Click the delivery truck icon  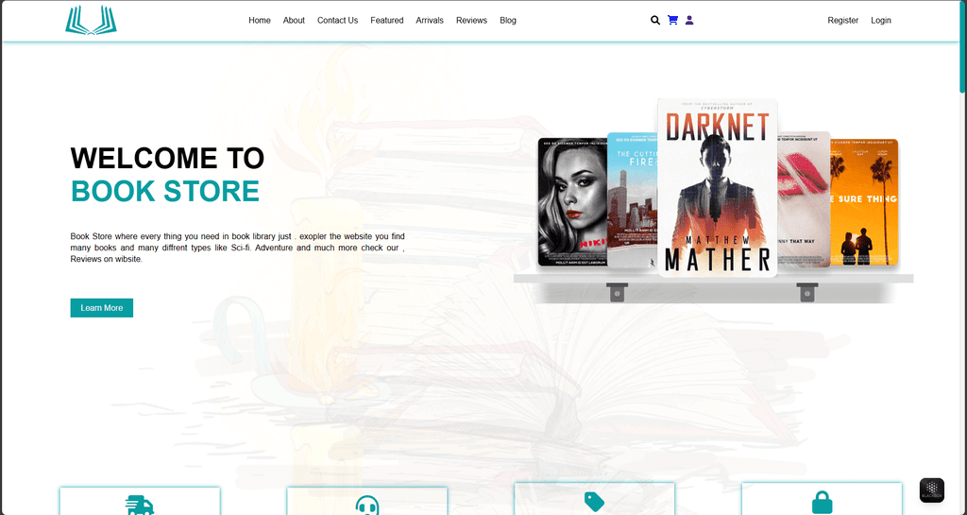(x=140, y=506)
